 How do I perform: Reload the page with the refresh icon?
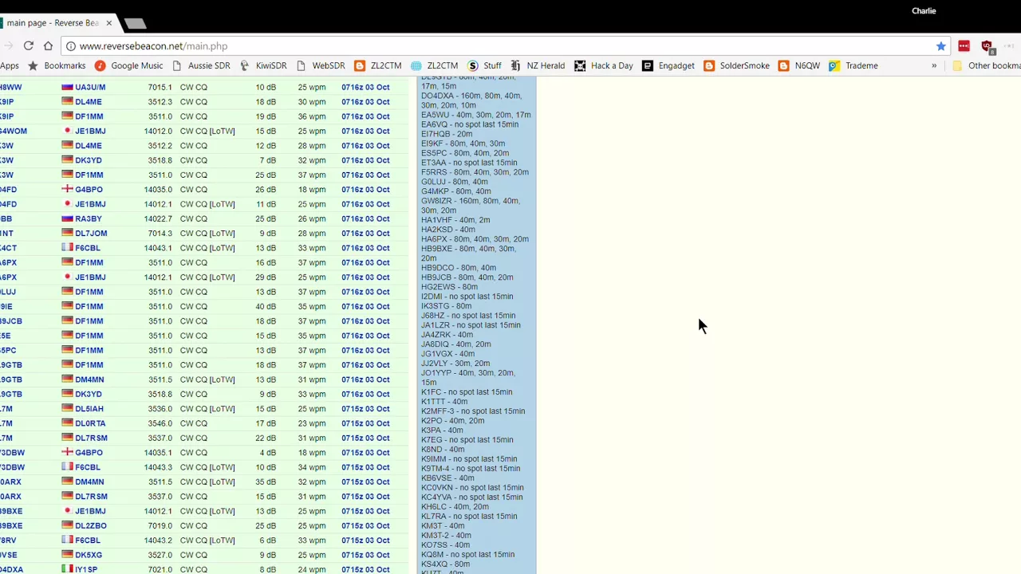(28, 46)
